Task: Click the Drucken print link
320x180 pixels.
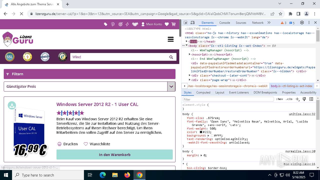Action: [x=67, y=144]
